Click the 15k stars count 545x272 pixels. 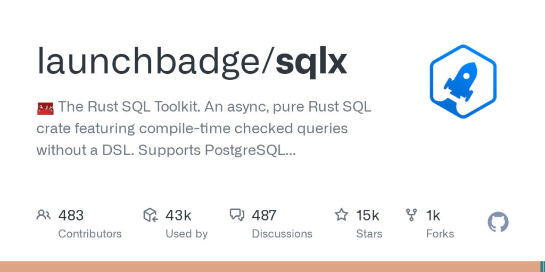click(368, 215)
